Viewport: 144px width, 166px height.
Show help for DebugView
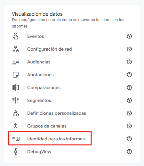point(129,152)
